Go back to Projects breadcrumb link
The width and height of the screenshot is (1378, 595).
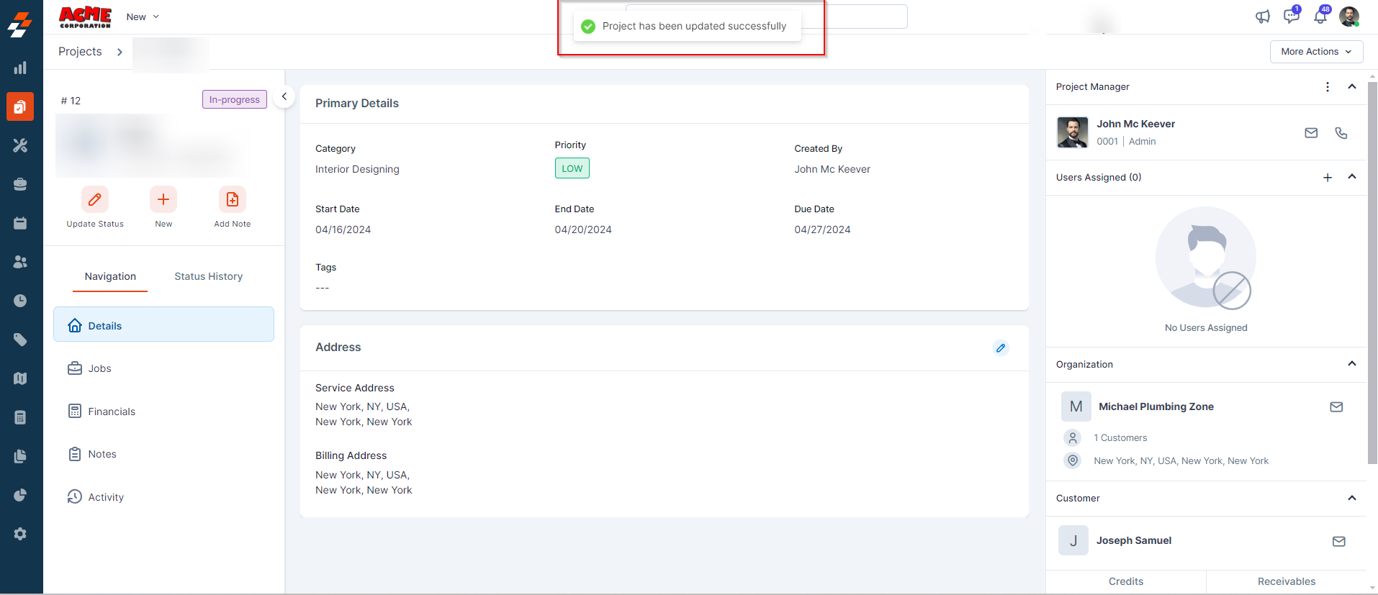[80, 52]
